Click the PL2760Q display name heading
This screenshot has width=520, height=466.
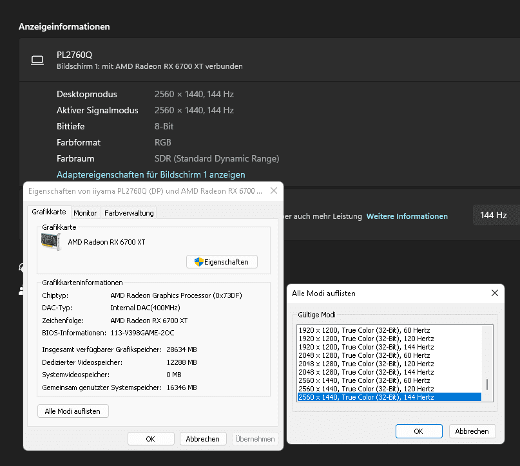pos(74,55)
